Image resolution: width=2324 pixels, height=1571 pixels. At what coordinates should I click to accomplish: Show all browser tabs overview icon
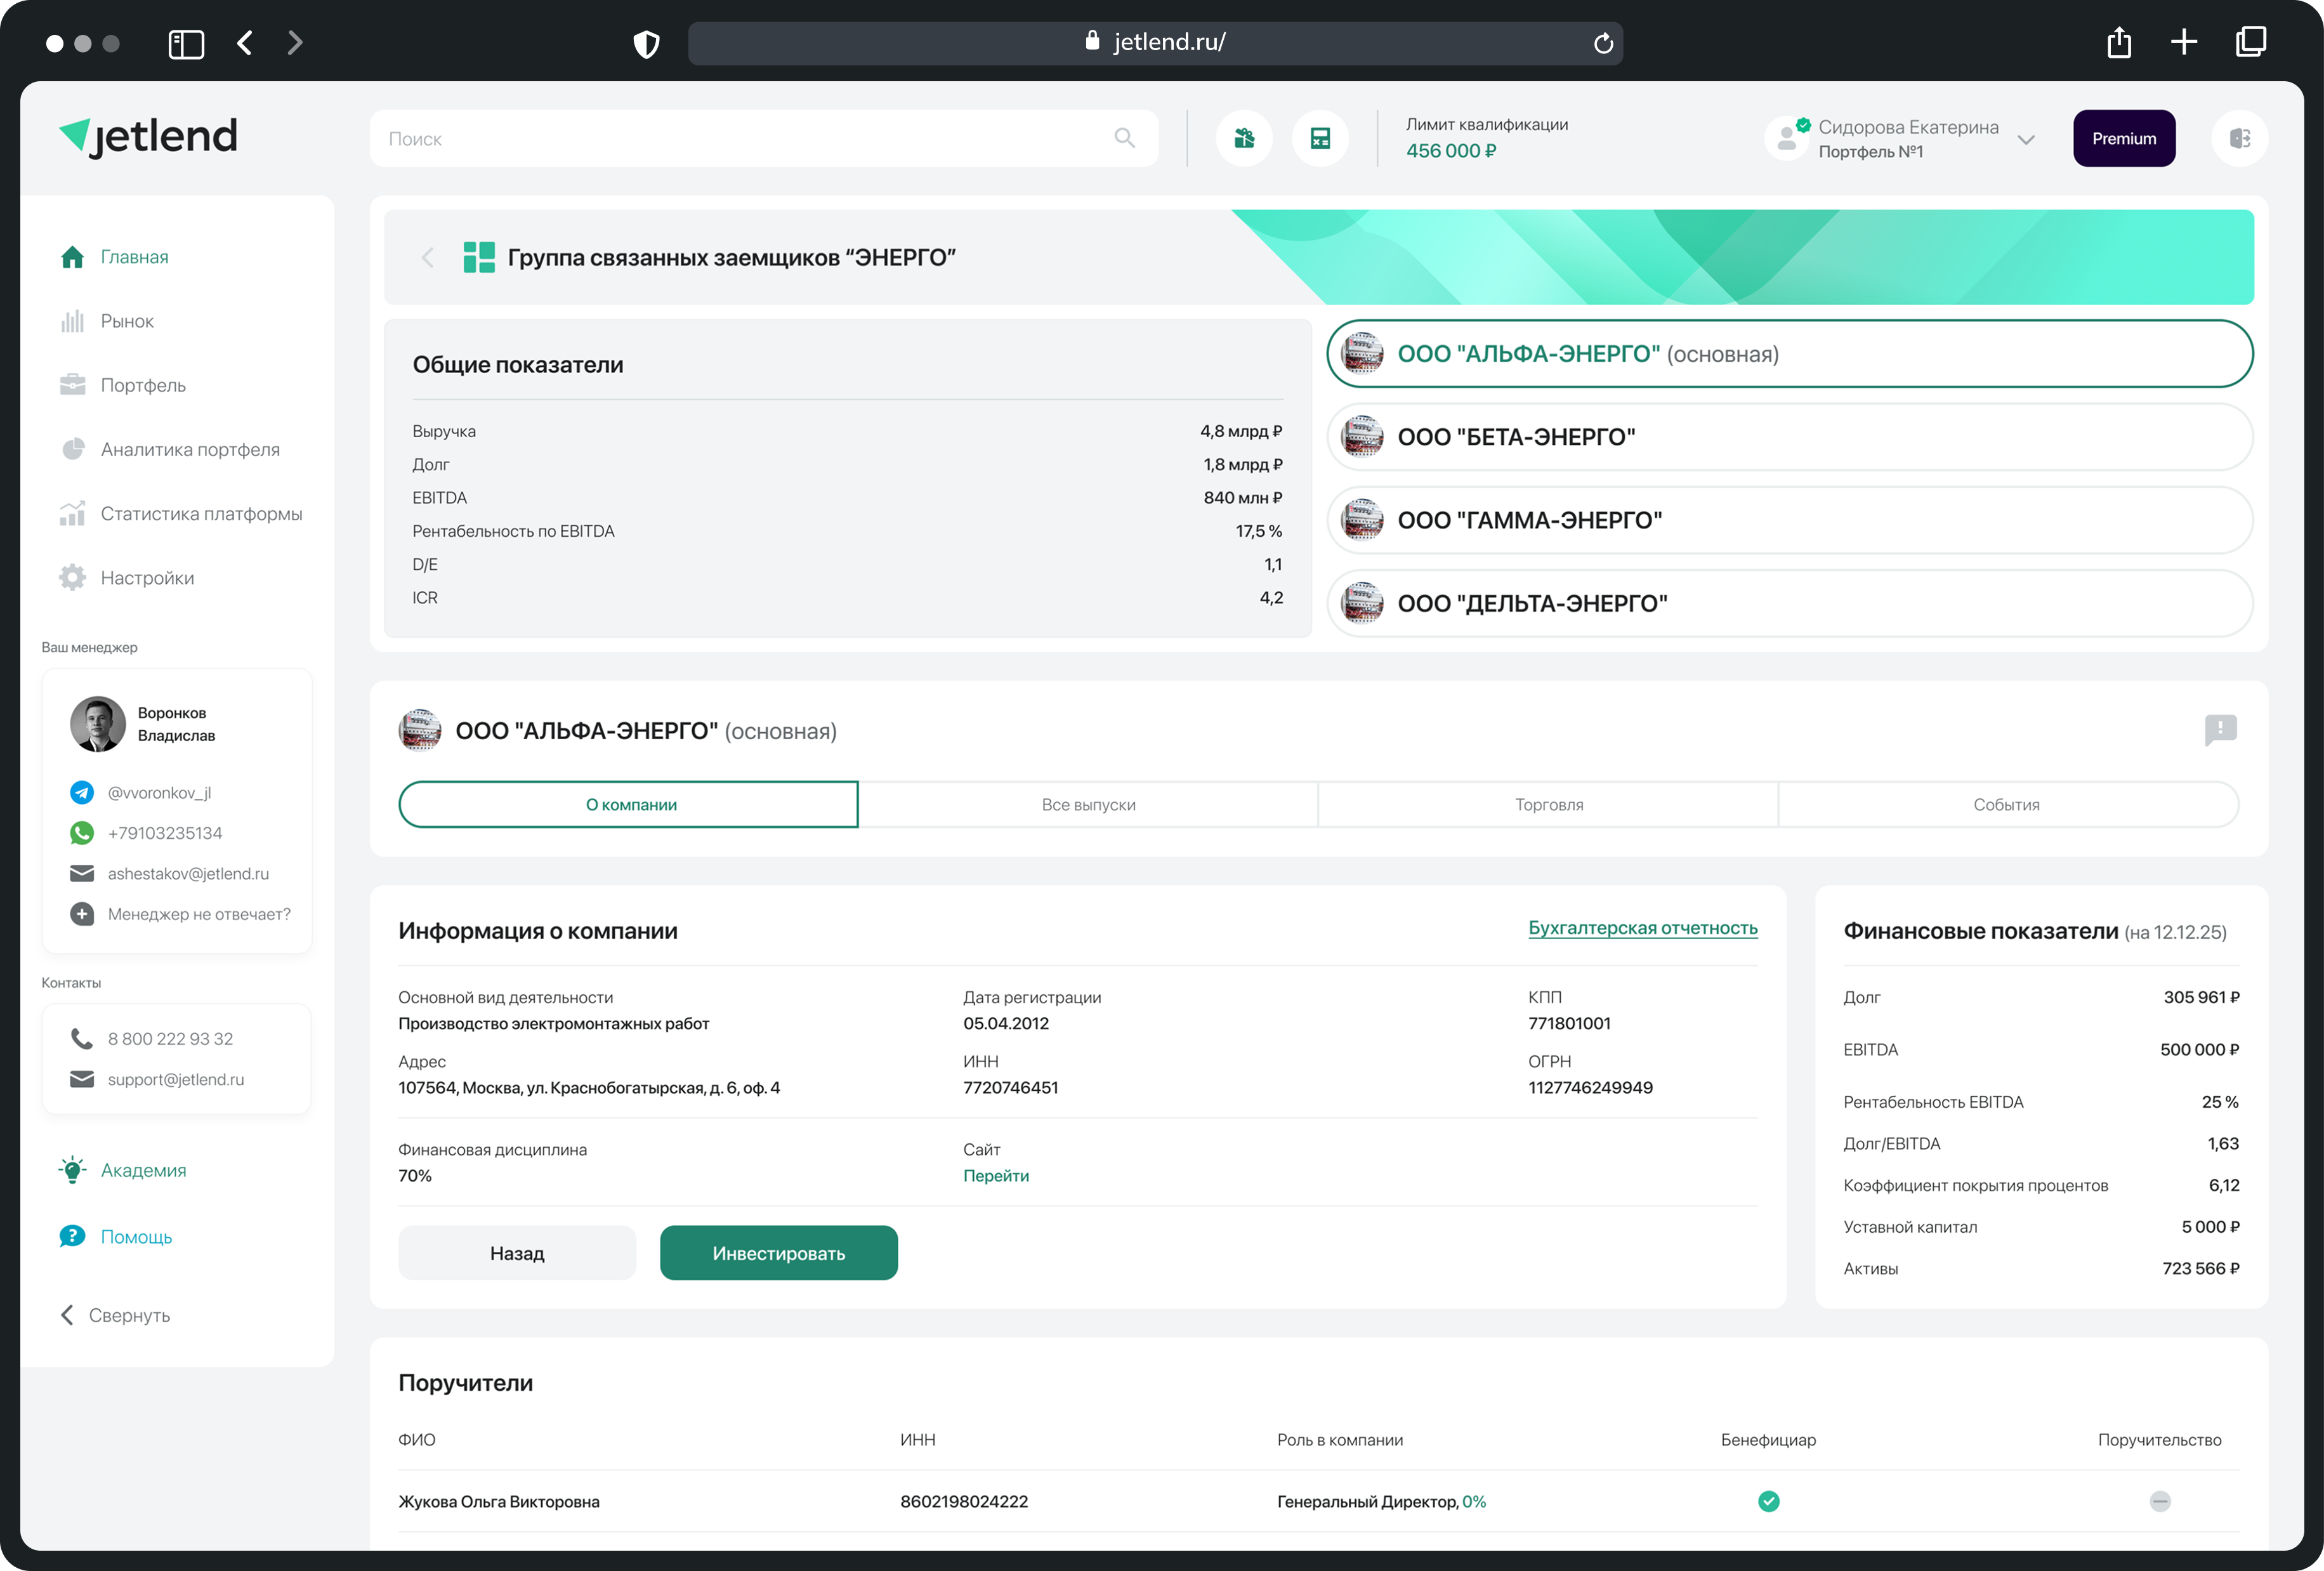[x=2251, y=42]
